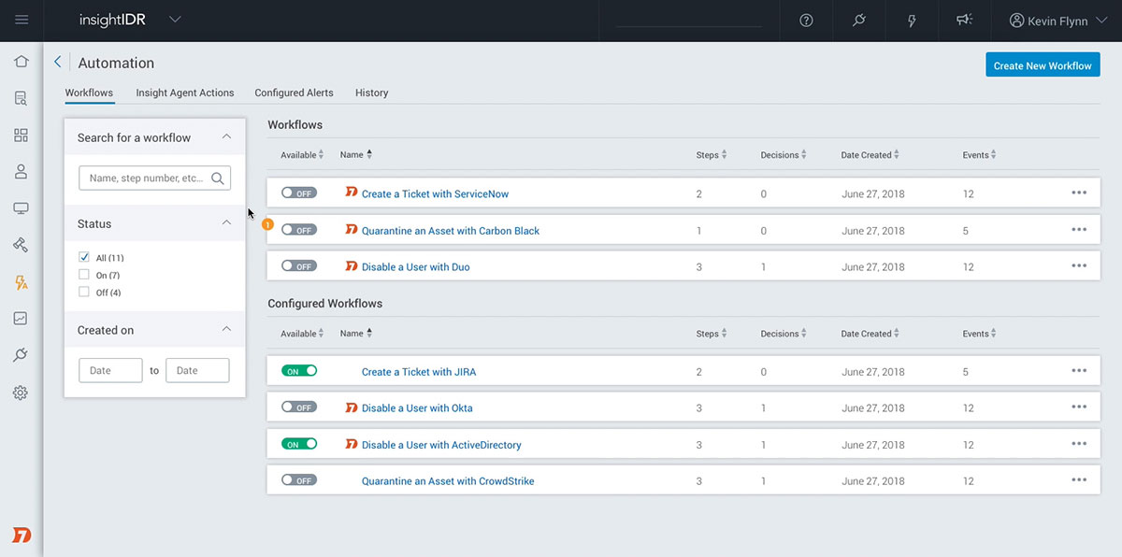The image size is (1122, 557).
Task: Sort Configured Workflows by Name column
Action: coord(356,334)
